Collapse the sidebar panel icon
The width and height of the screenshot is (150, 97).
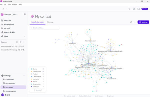click(x=25, y=14)
